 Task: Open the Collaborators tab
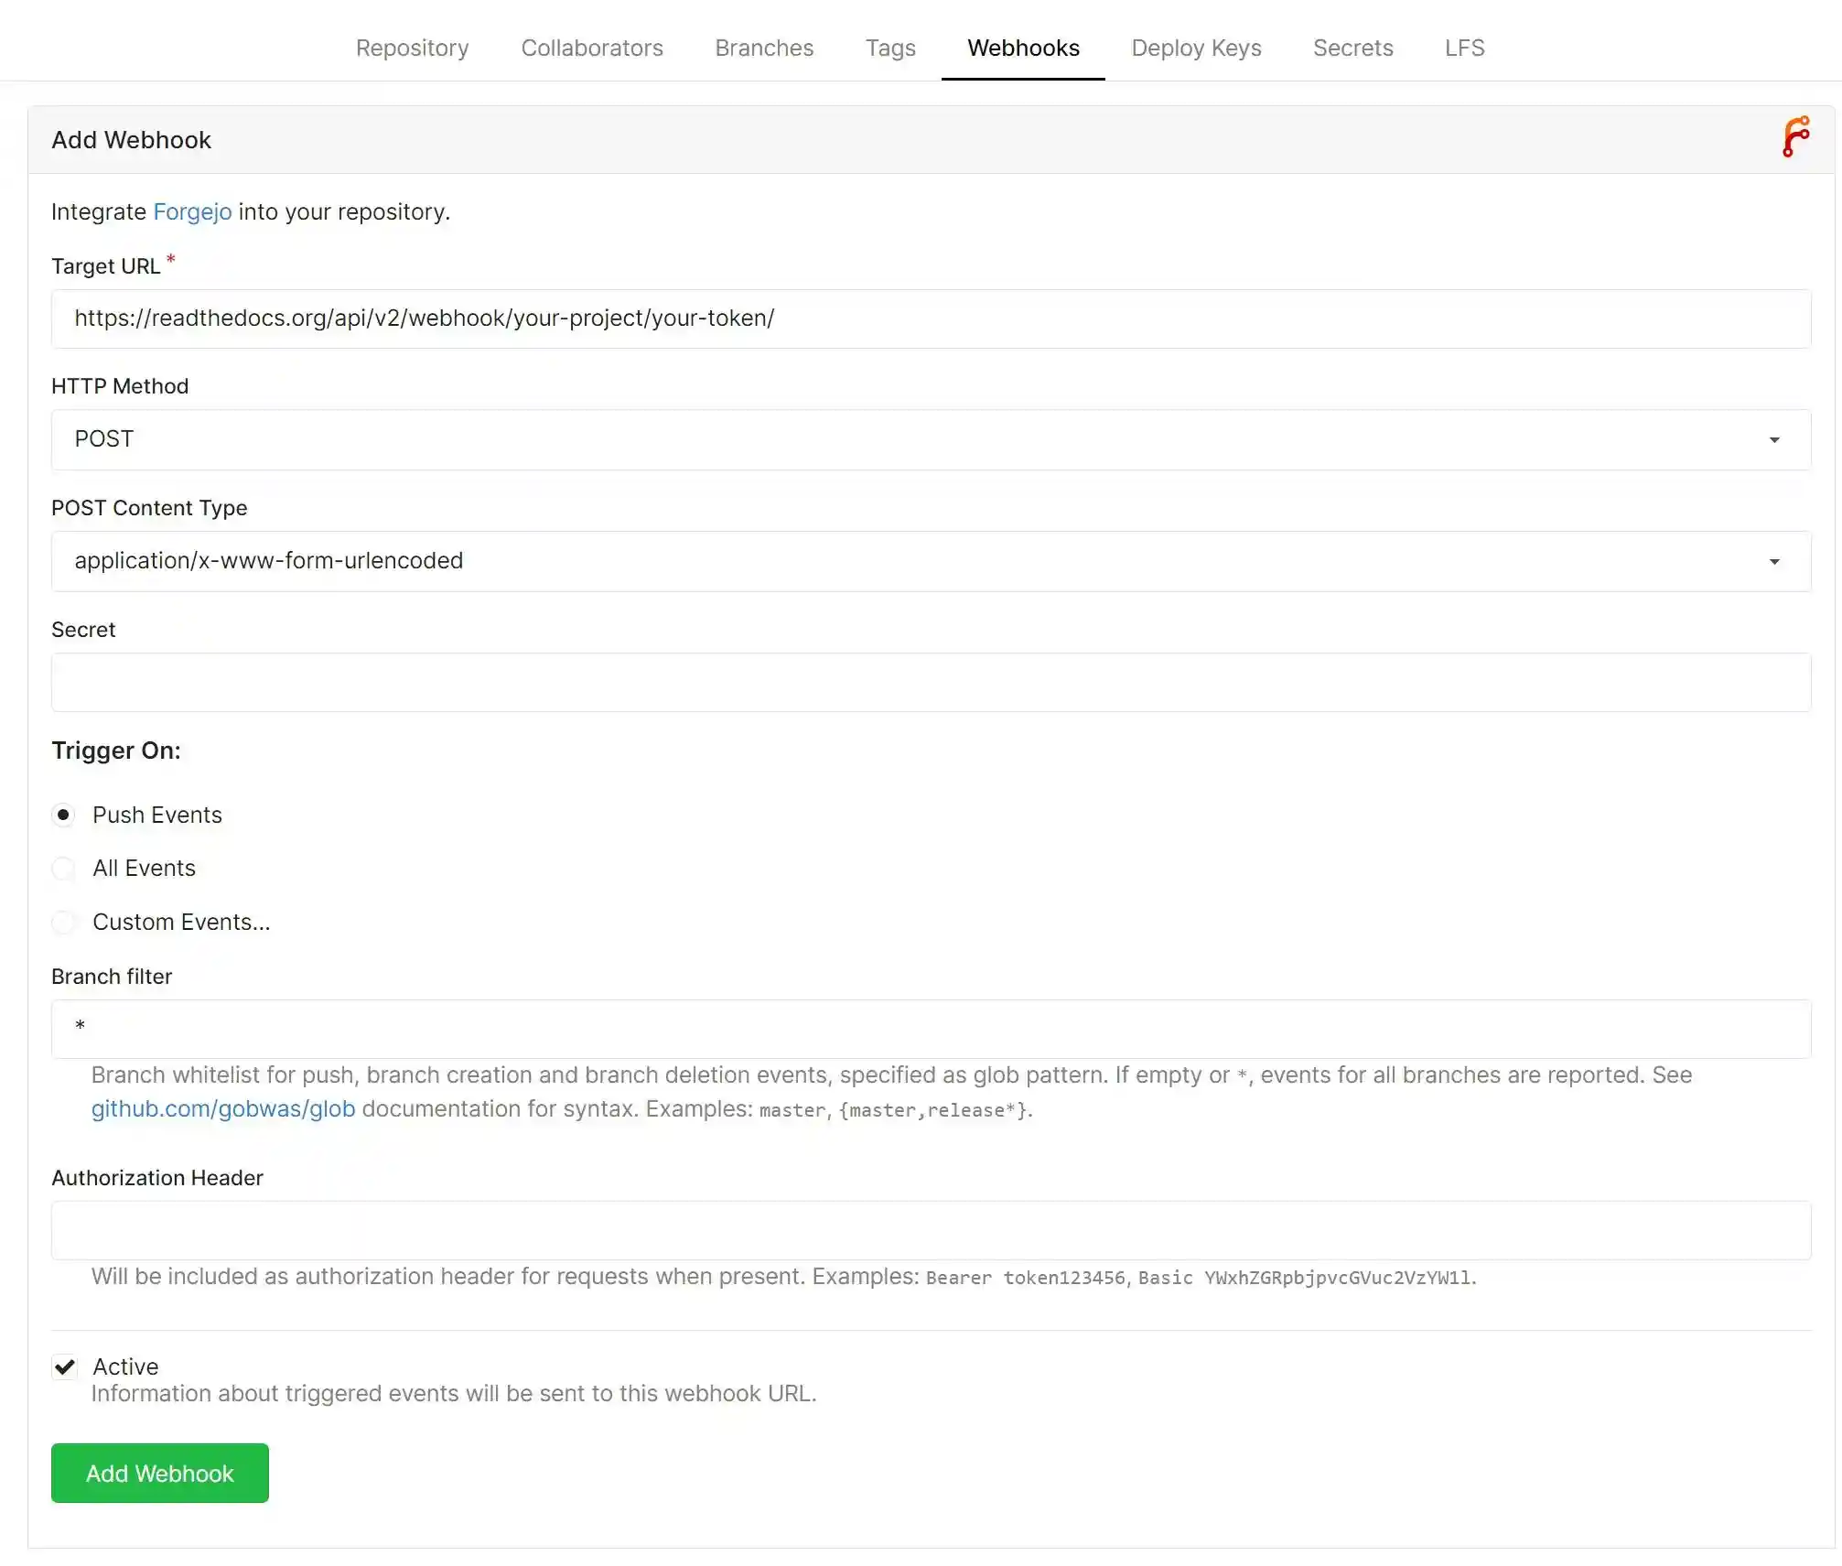592,48
